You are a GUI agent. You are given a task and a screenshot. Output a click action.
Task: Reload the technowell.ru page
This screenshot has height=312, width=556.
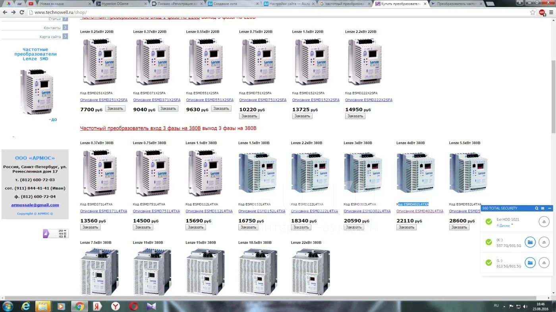click(x=22, y=12)
